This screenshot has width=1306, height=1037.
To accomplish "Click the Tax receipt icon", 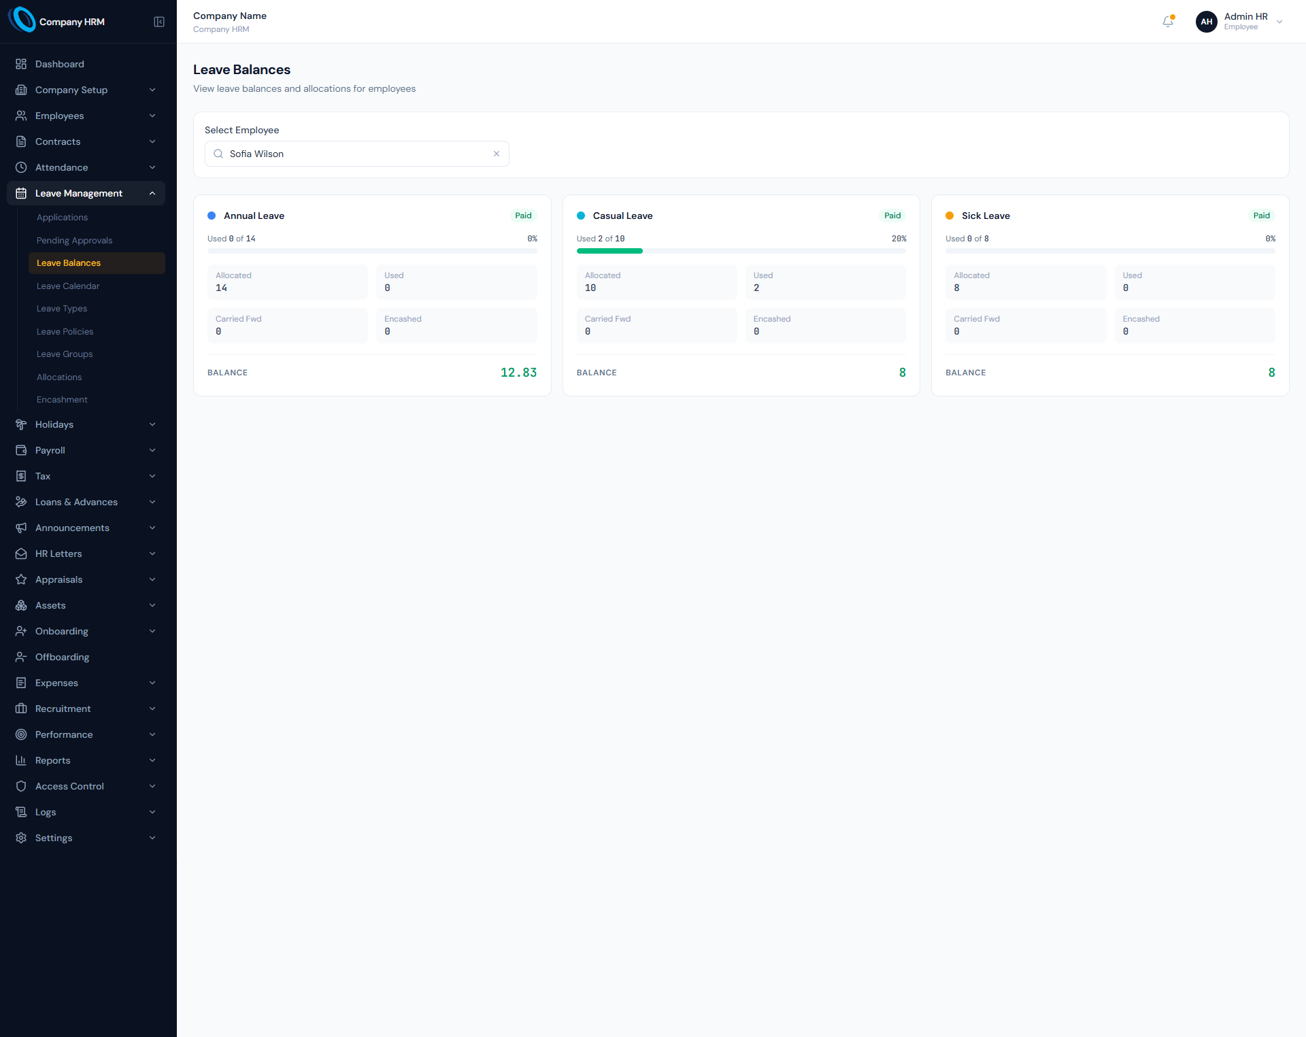I will point(21,476).
